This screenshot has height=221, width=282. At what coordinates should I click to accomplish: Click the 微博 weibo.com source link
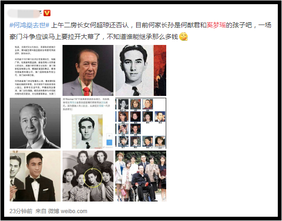click(68, 211)
